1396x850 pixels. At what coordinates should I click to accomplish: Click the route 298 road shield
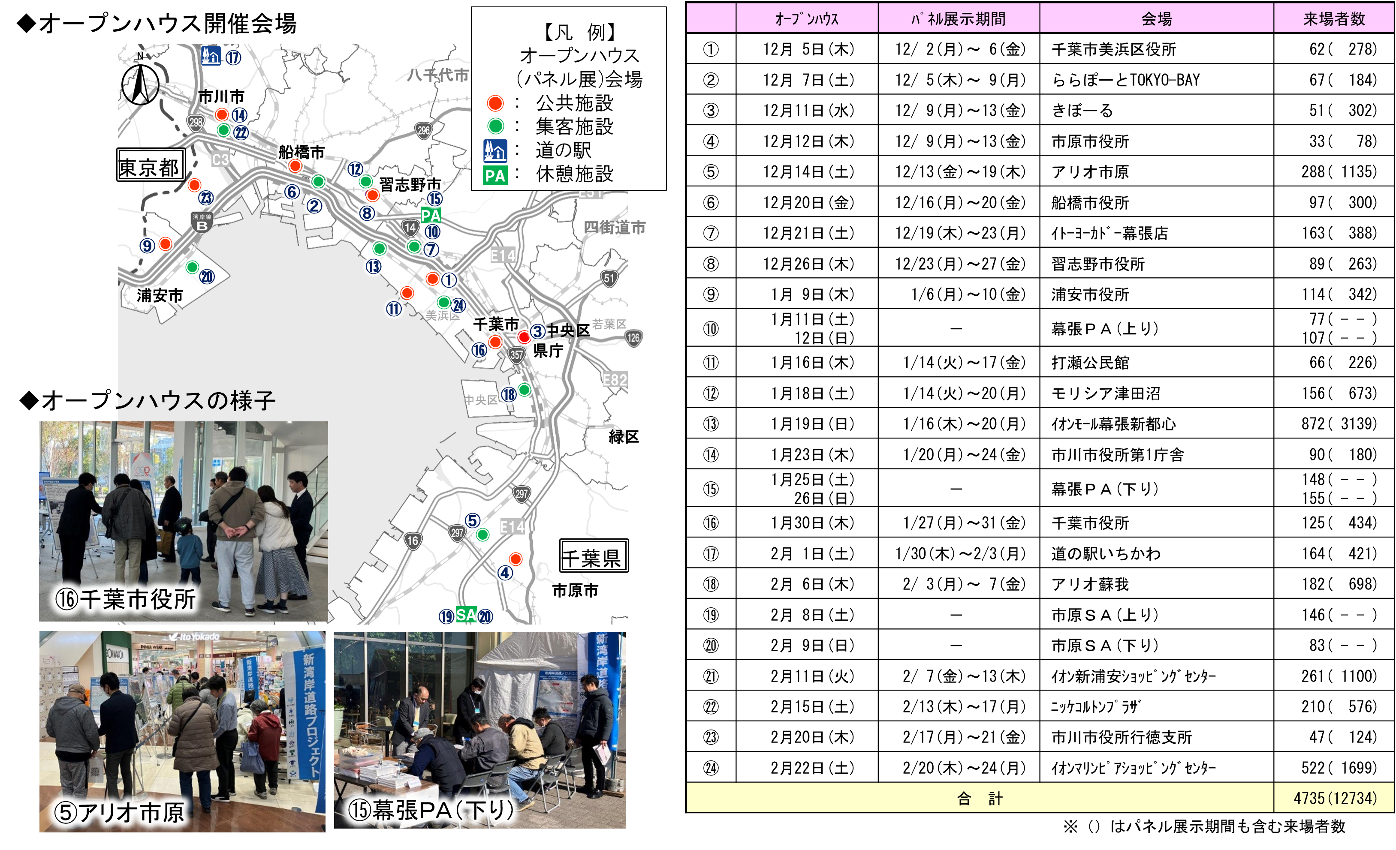pyautogui.click(x=196, y=122)
